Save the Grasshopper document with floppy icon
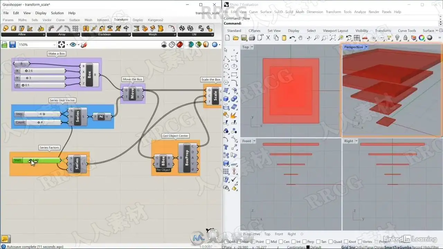This screenshot has width=443, height=249. pyautogui.click(x=12, y=45)
